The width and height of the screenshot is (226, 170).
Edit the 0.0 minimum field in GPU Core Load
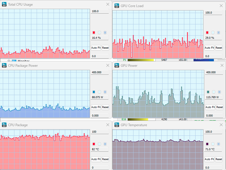[x=213, y=56]
